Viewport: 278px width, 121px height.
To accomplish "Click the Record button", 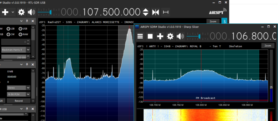I will pyautogui.click(x=19, y=101).
